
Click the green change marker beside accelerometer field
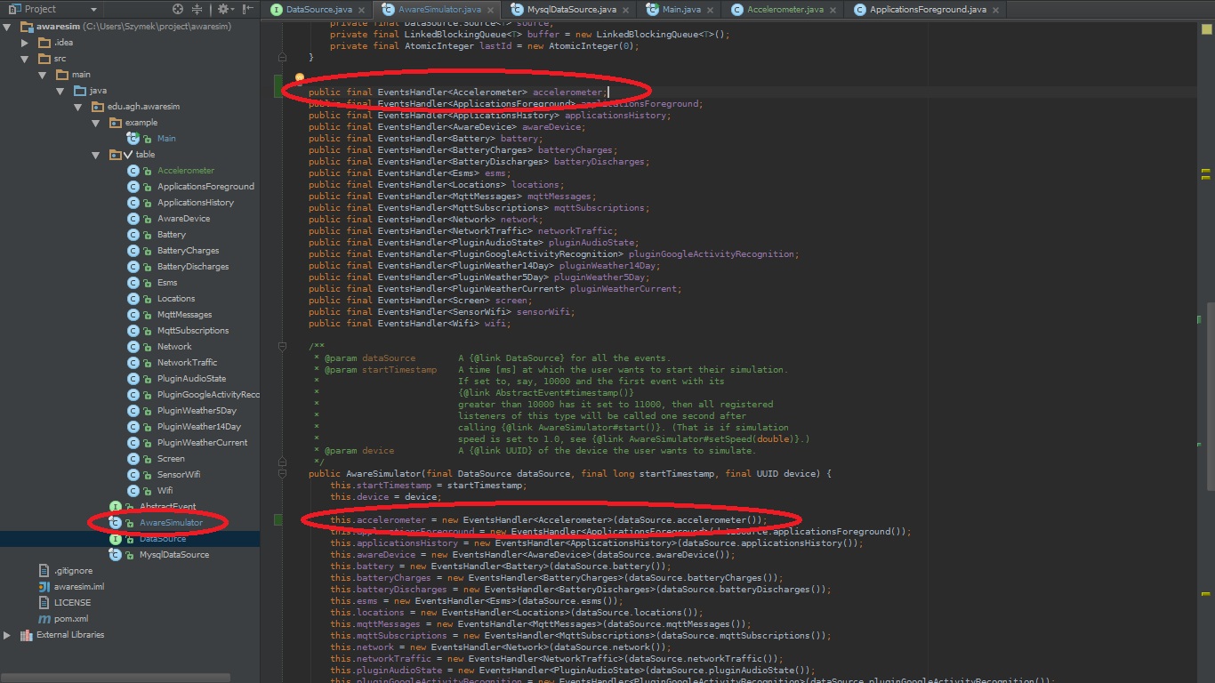pos(278,86)
